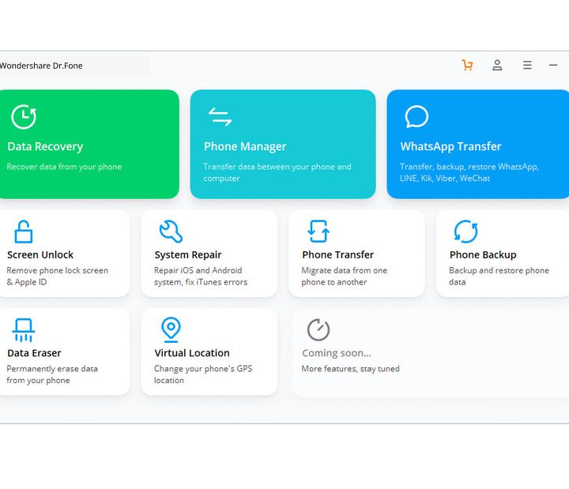Select the Phone Transfer title

[x=338, y=255]
